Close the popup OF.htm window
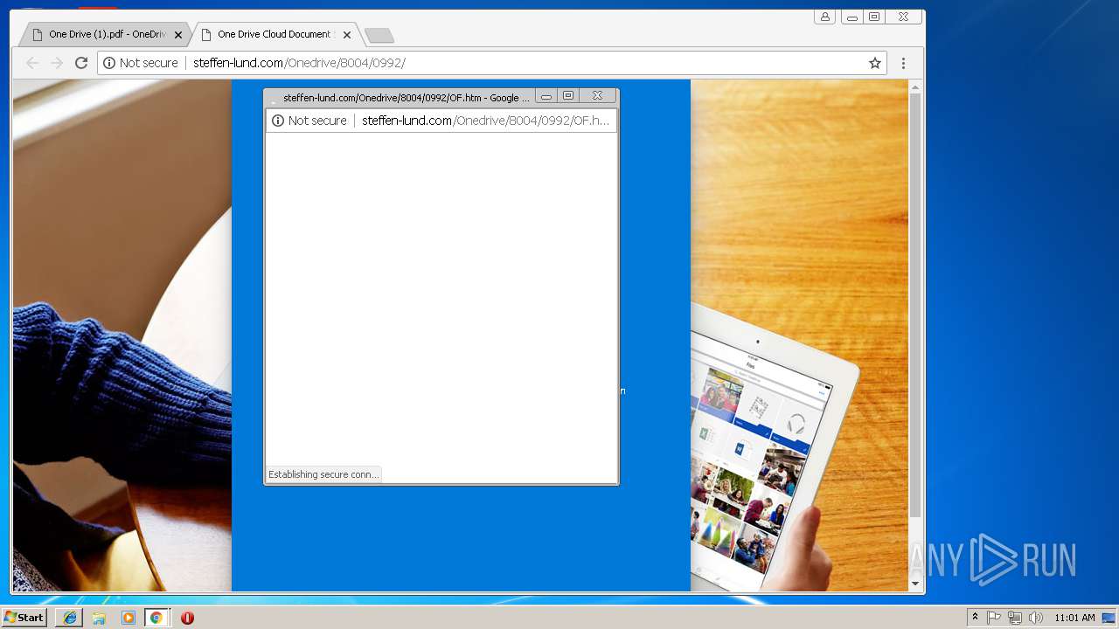This screenshot has height=629, width=1119. (597, 96)
